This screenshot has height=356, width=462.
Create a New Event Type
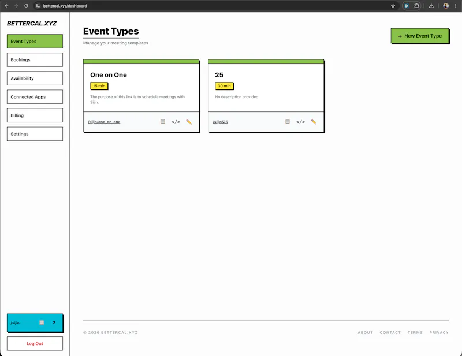click(420, 36)
